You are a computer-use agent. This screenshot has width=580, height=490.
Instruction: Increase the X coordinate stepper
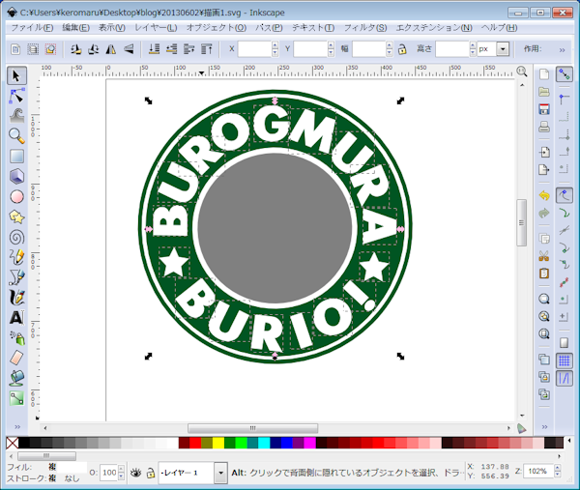(275, 45)
